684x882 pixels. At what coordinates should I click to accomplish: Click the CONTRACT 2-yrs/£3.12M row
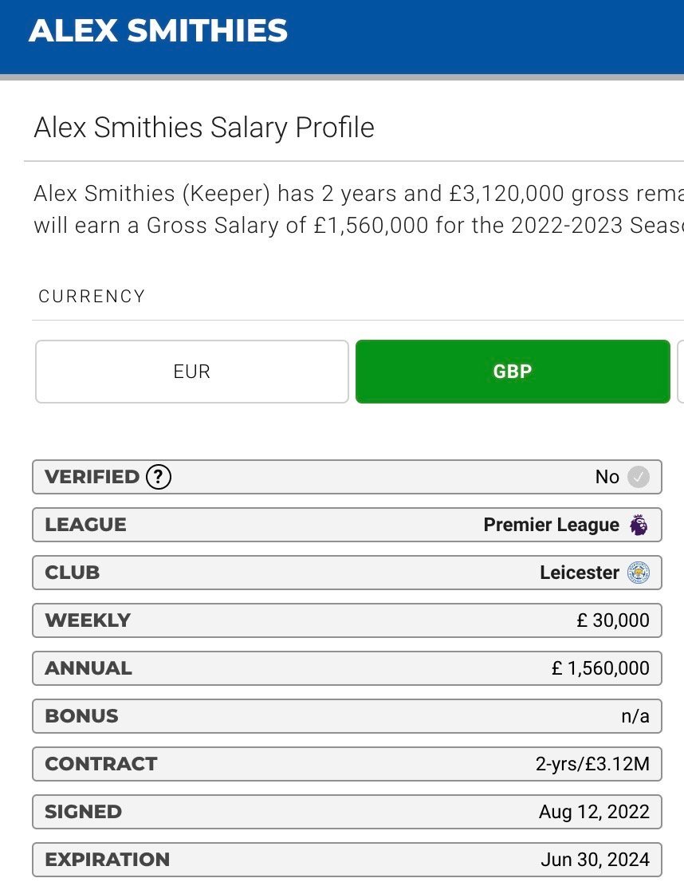click(x=347, y=764)
